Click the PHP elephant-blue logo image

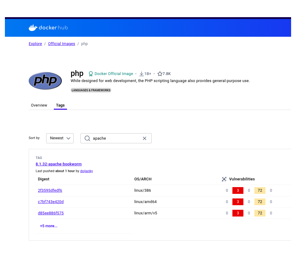45,81
